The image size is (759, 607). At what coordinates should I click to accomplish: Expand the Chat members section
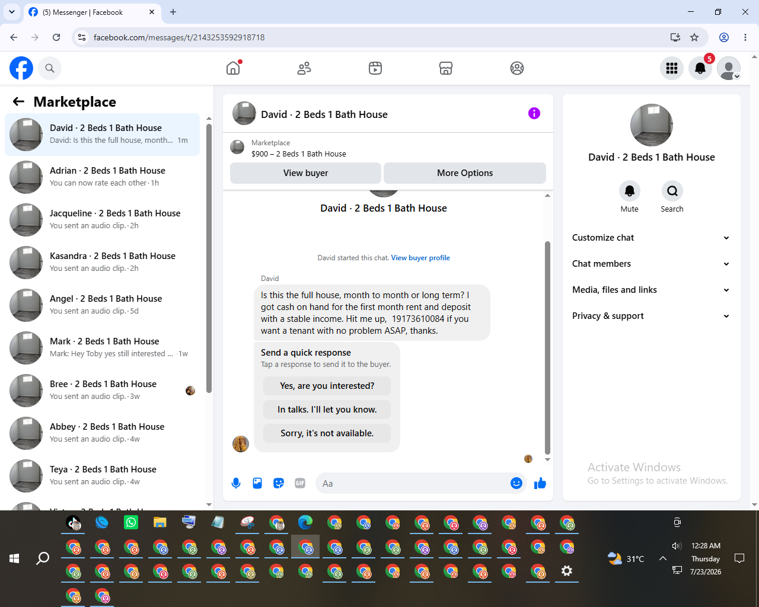(651, 264)
